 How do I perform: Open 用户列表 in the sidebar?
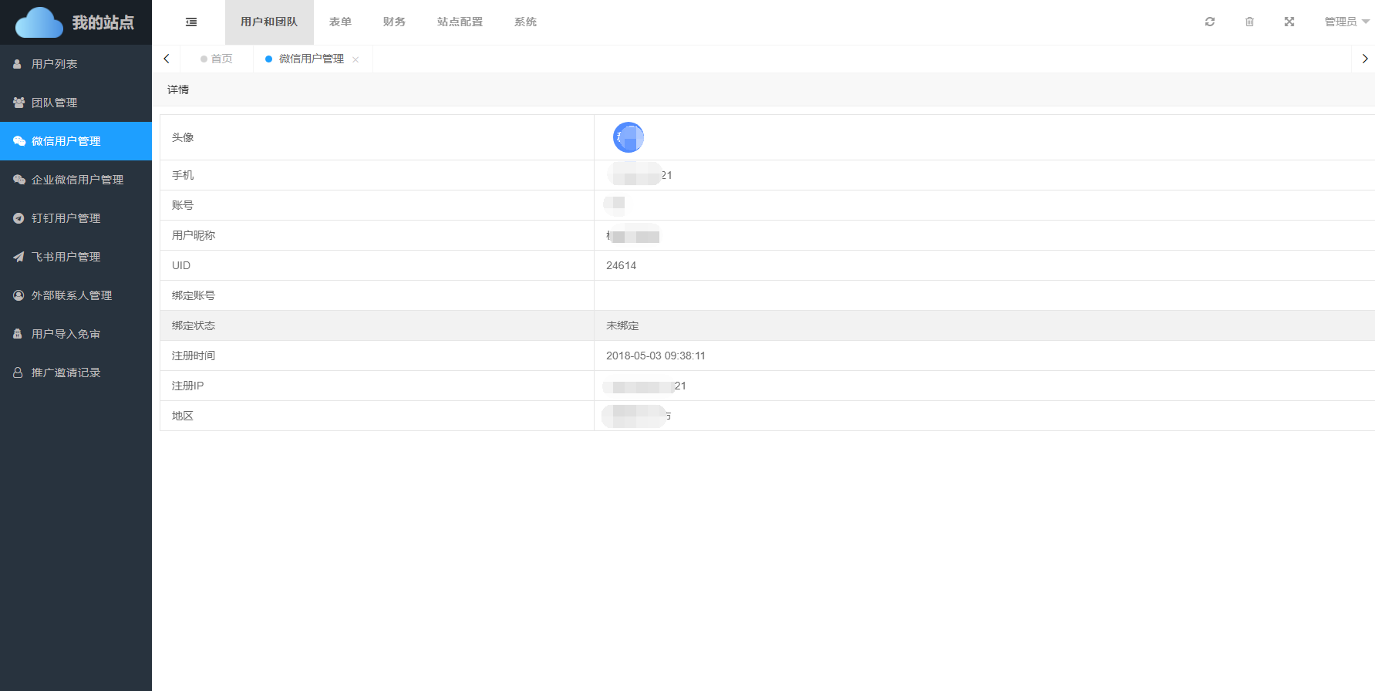tap(54, 64)
